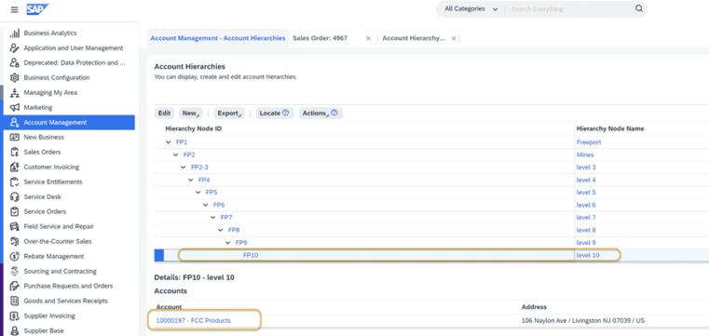
Task: Open the Freeport node name link
Action: [589, 142]
